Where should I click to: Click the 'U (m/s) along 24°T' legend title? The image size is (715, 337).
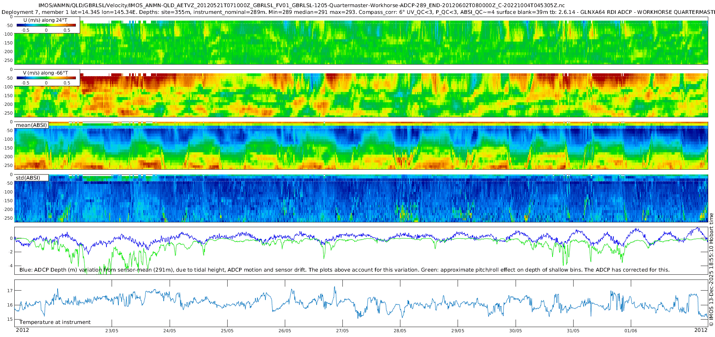click(45, 20)
